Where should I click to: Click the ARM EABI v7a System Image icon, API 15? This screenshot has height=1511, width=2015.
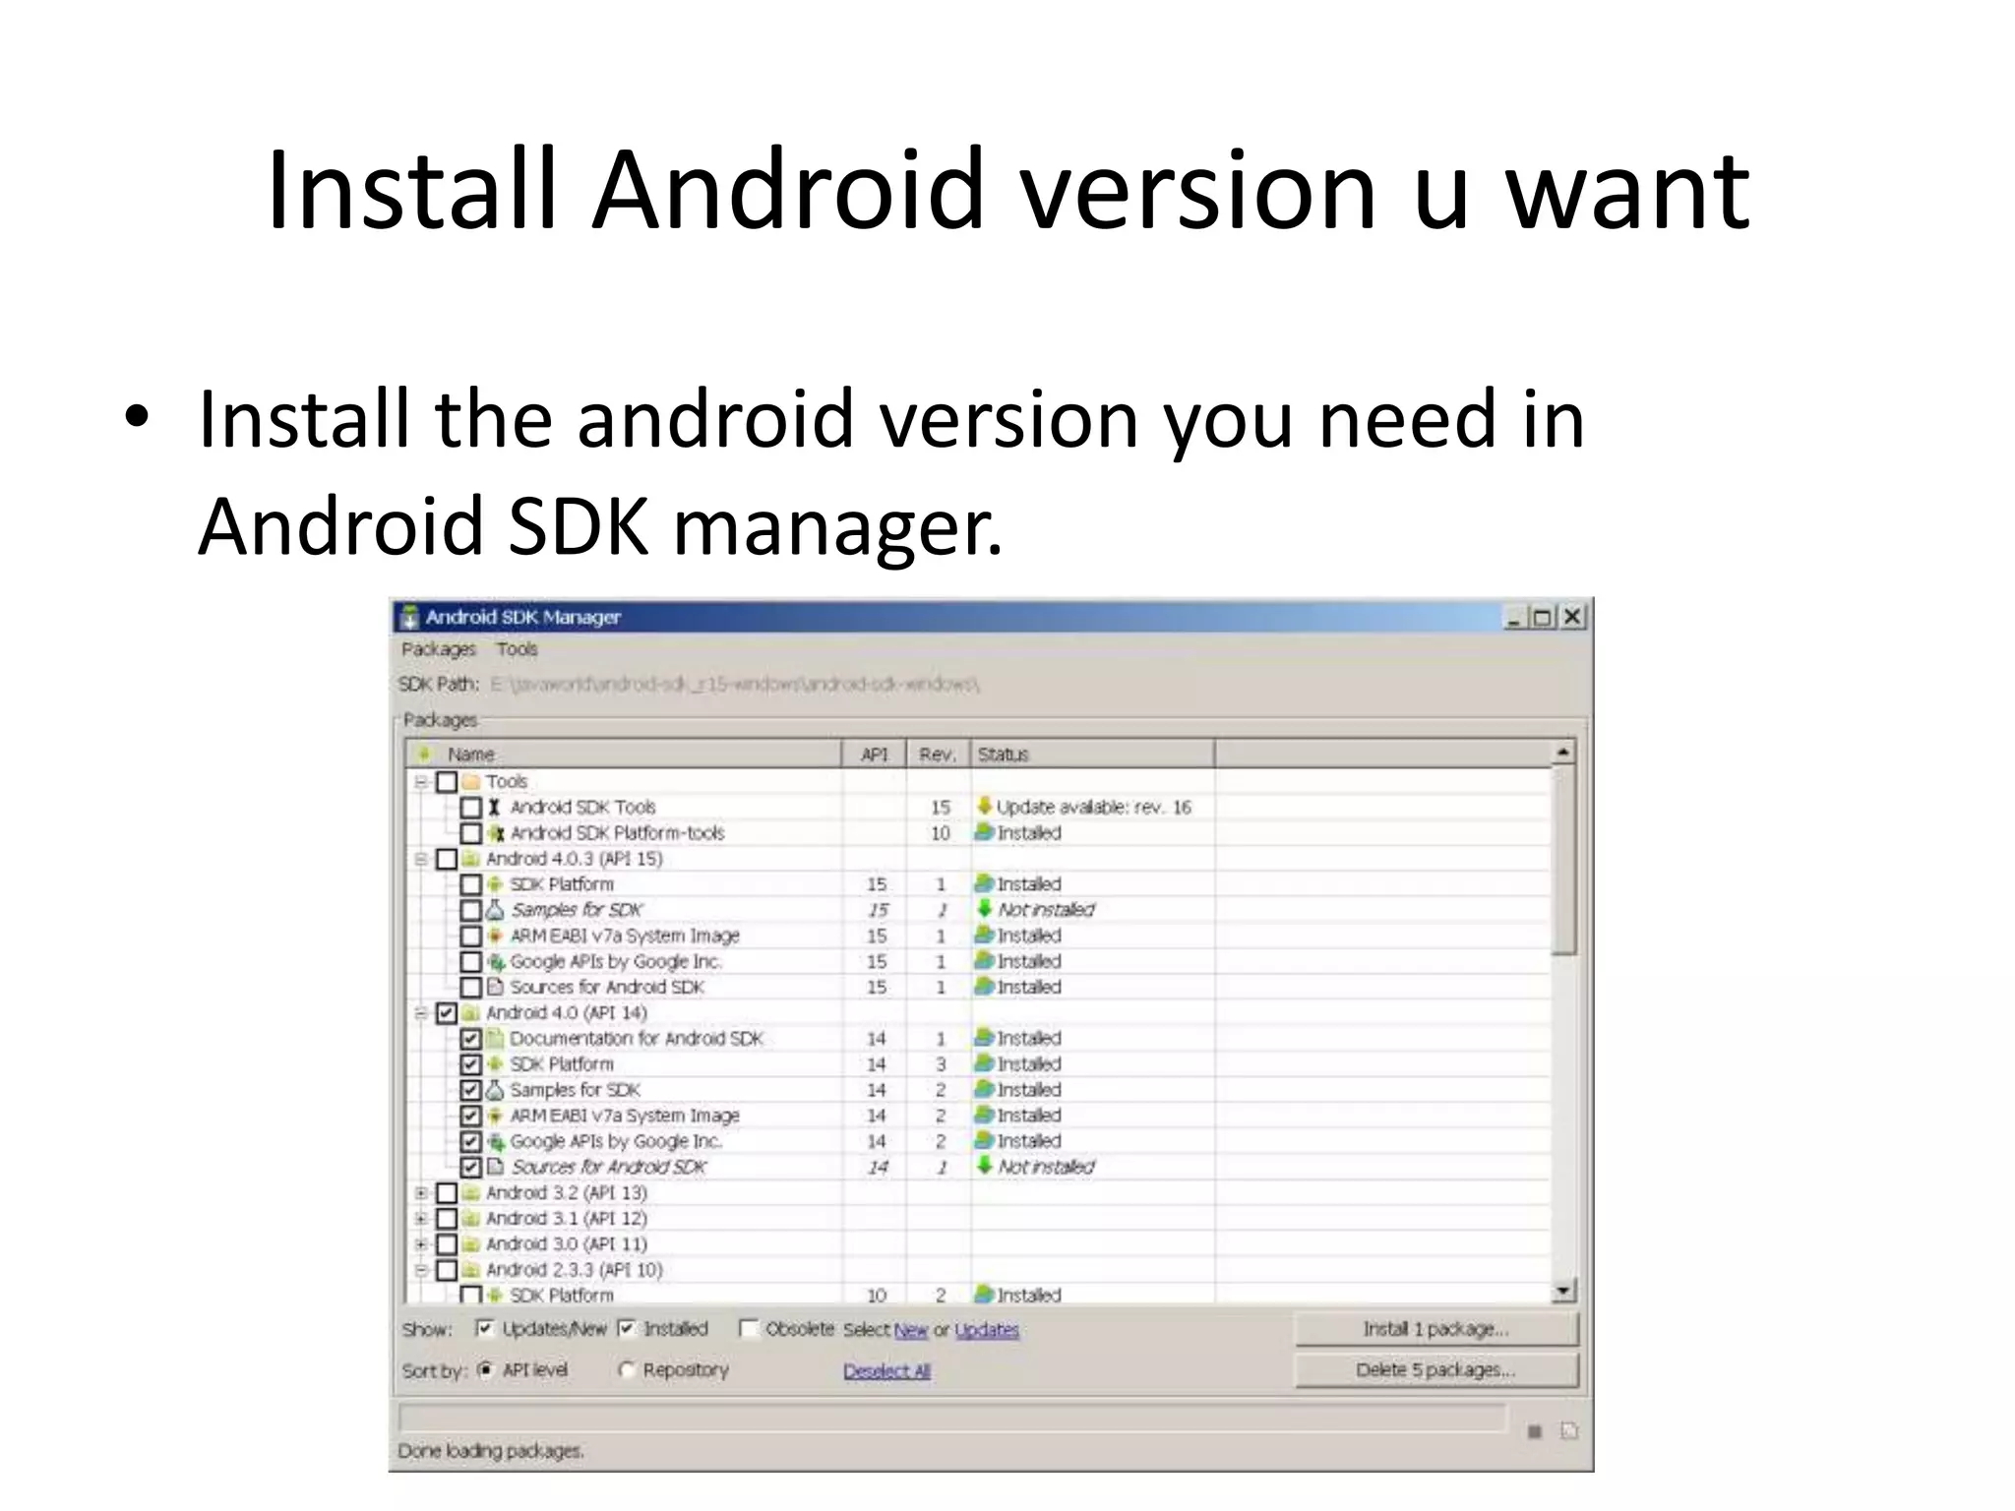click(x=496, y=936)
